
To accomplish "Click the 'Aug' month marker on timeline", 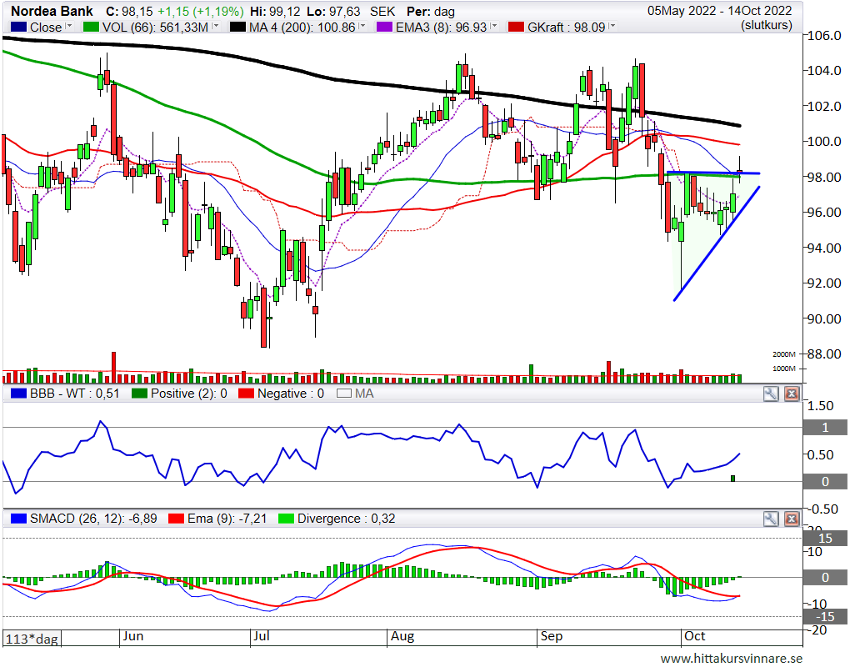I will coord(402,636).
